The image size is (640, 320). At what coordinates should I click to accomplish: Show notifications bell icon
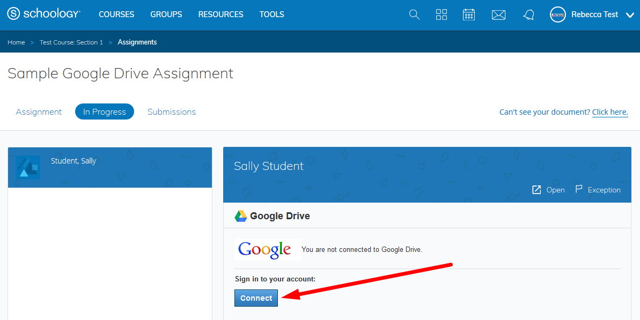(x=528, y=15)
